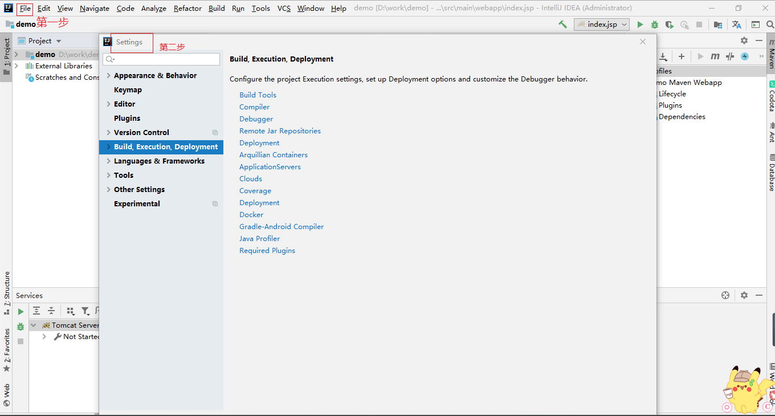Focus the Settings search field
This screenshot has width=775, height=416.
click(x=161, y=59)
